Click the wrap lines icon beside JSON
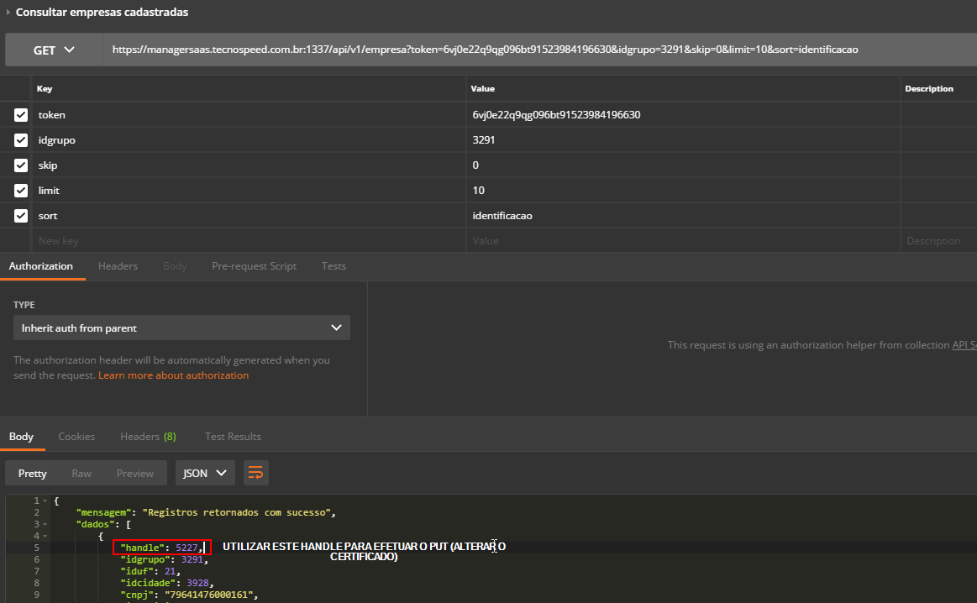 256,473
